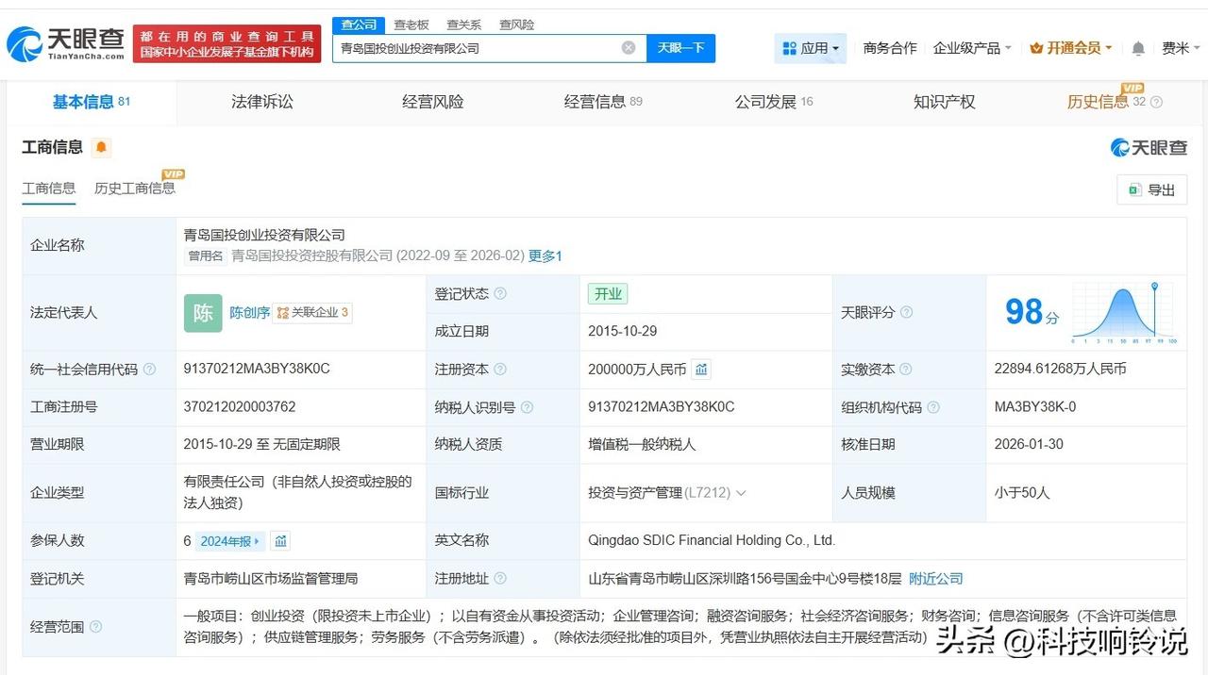Expand the 企业级产品 dropdown
This screenshot has width=1208, height=675.
click(972, 48)
